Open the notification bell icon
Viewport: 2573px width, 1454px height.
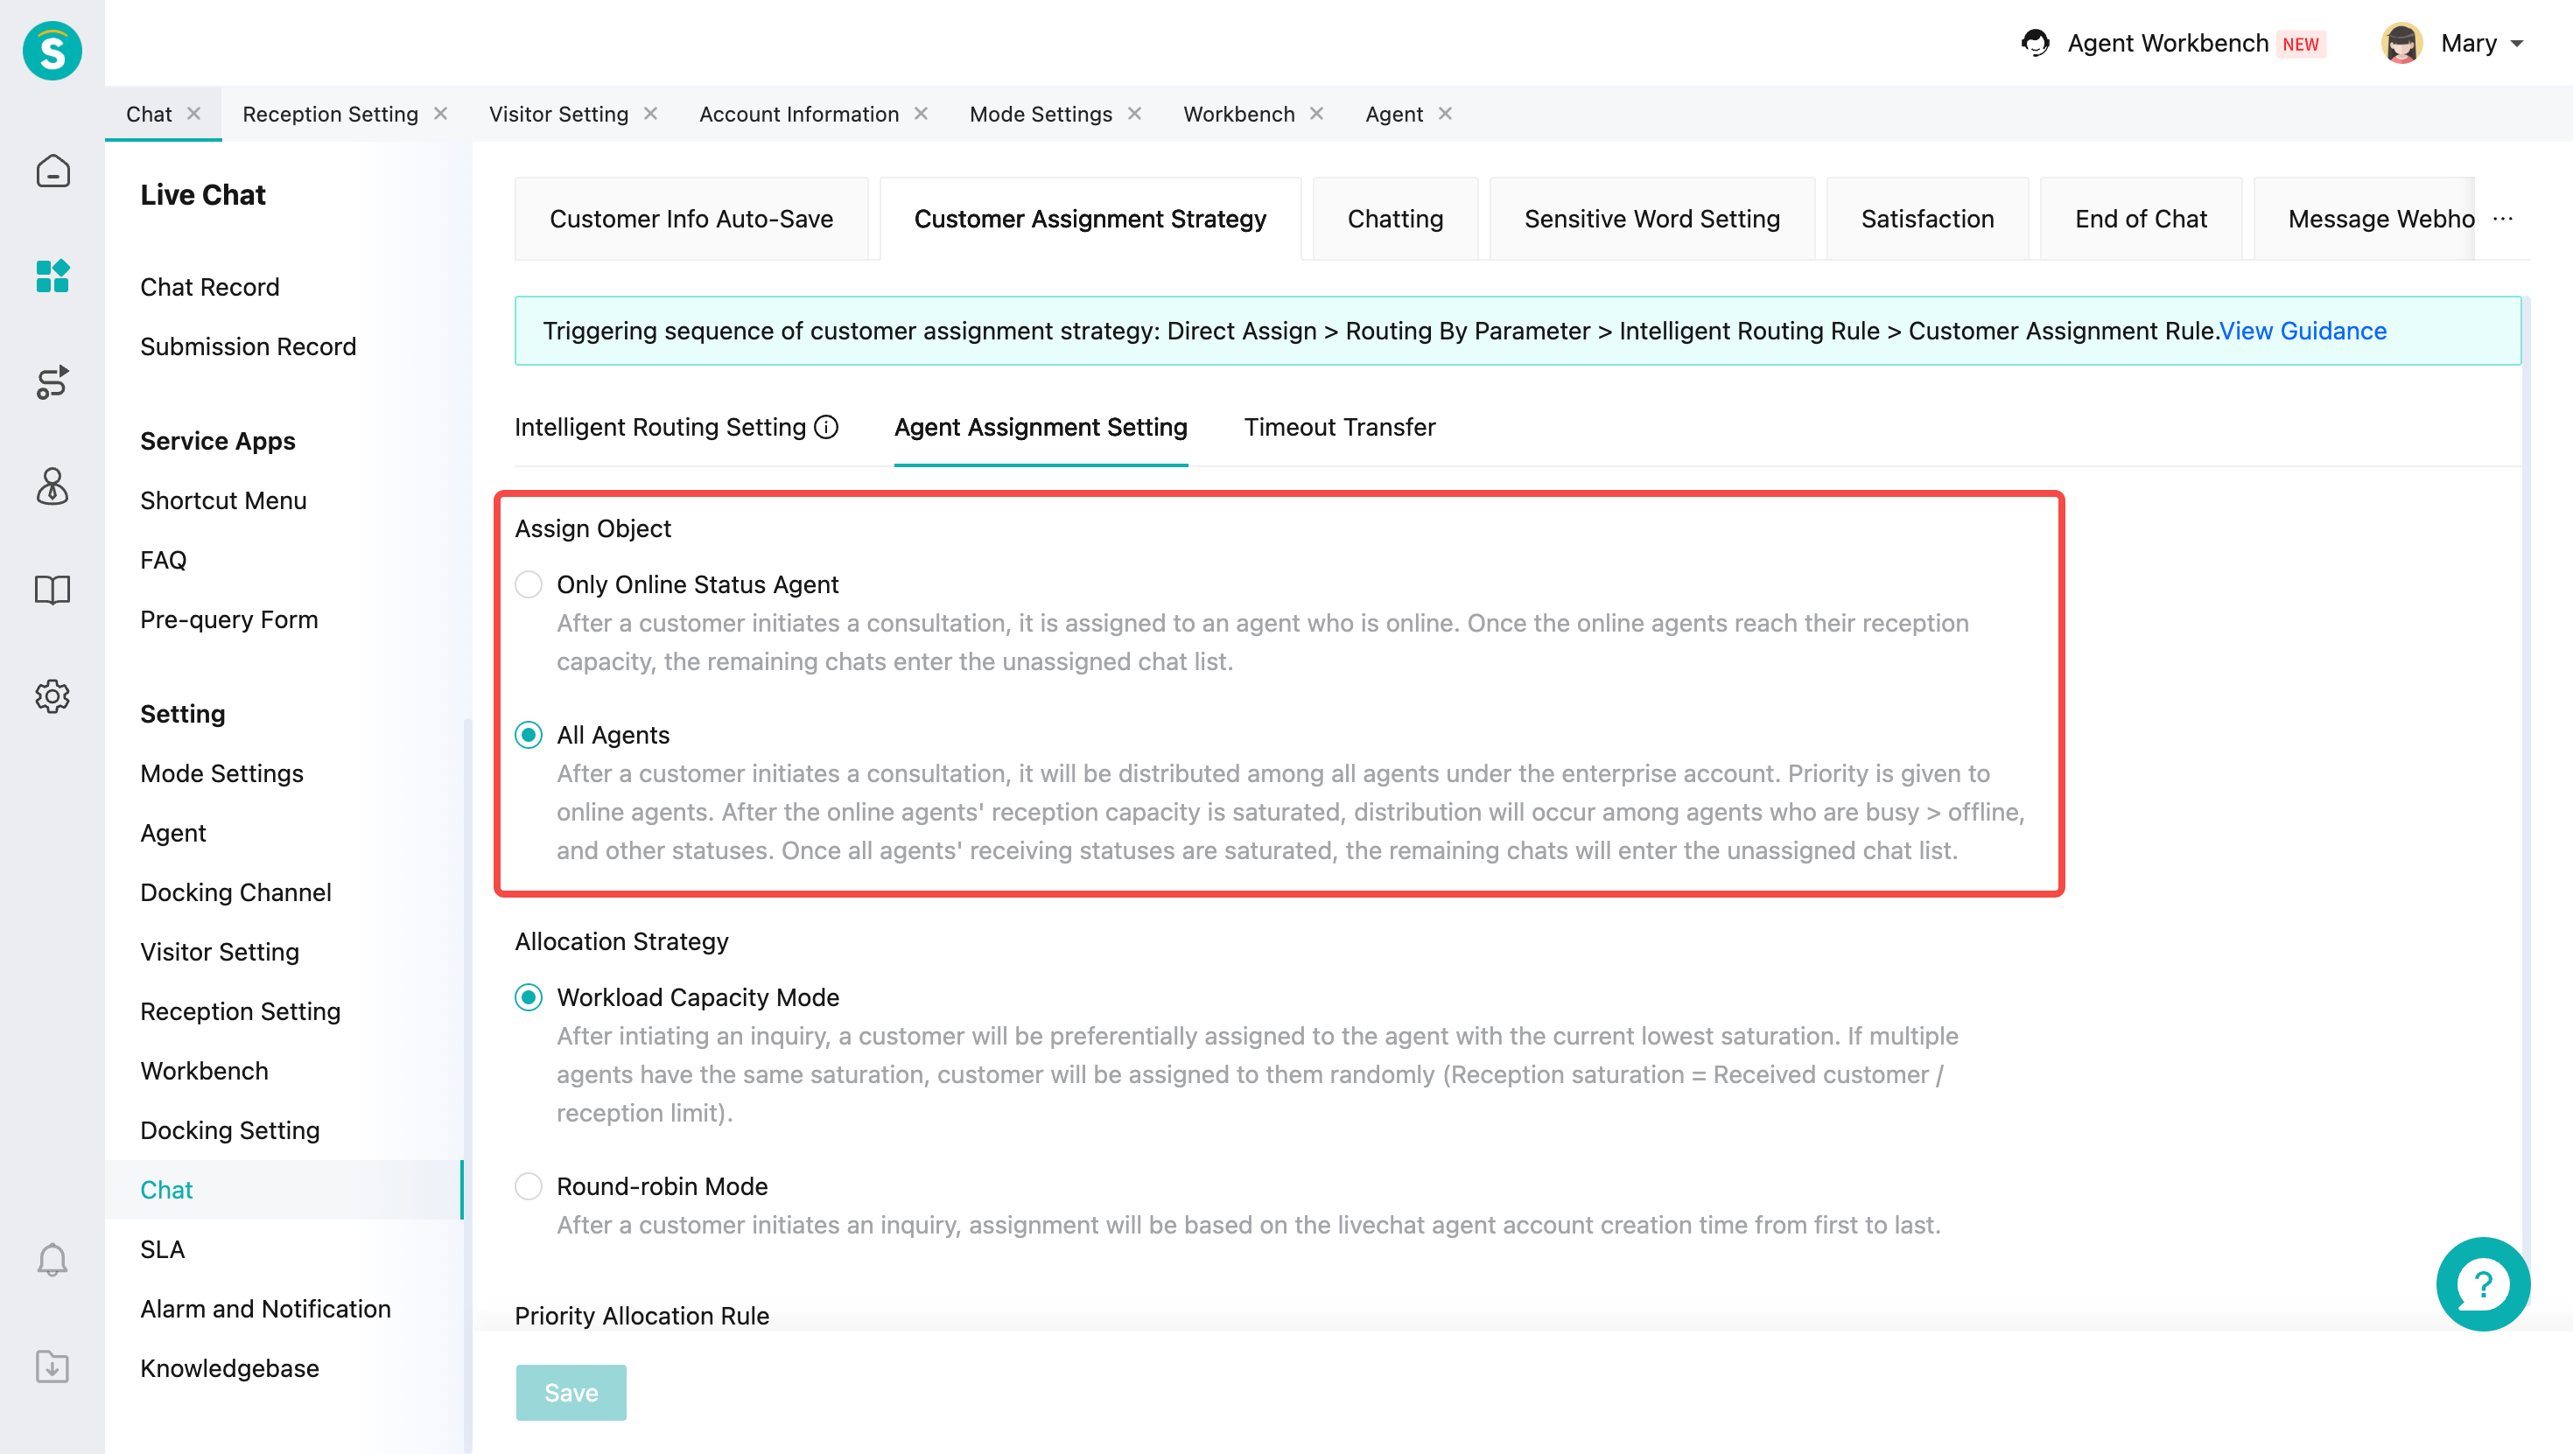[52, 1259]
